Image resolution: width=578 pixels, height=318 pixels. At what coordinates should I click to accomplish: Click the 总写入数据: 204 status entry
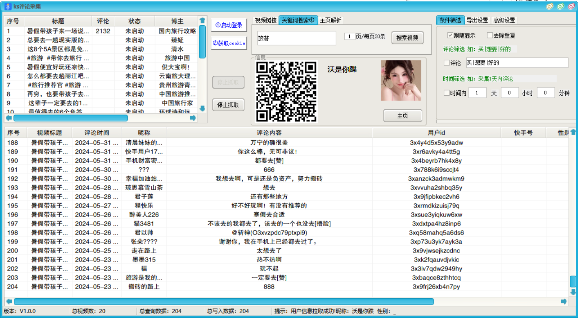228,311
